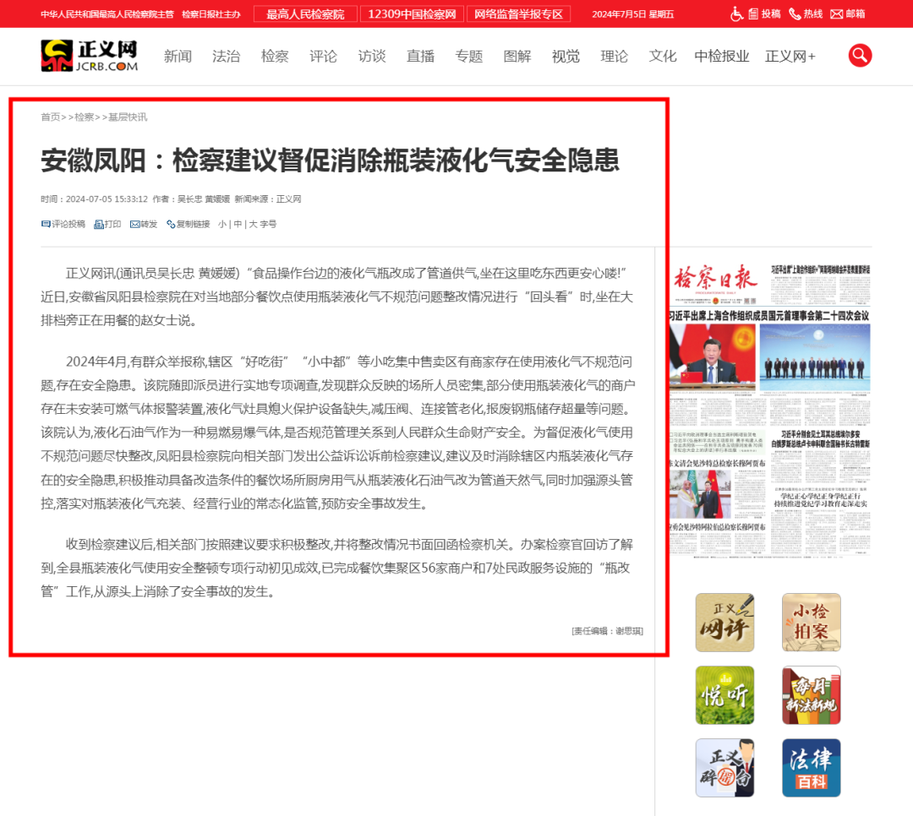
Task: Set font size to 小
Action: pos(221,224)
